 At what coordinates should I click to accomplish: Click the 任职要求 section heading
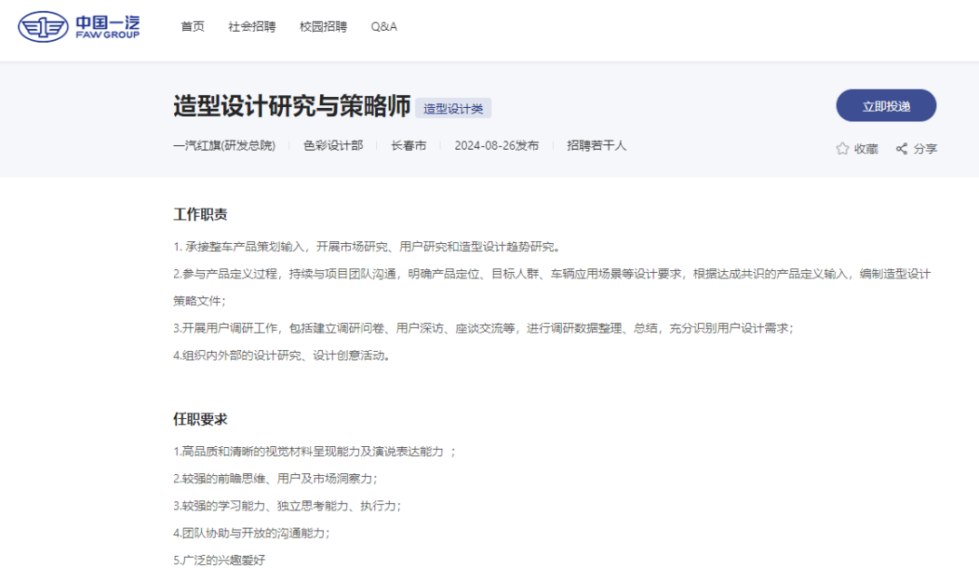coord(200,419)
